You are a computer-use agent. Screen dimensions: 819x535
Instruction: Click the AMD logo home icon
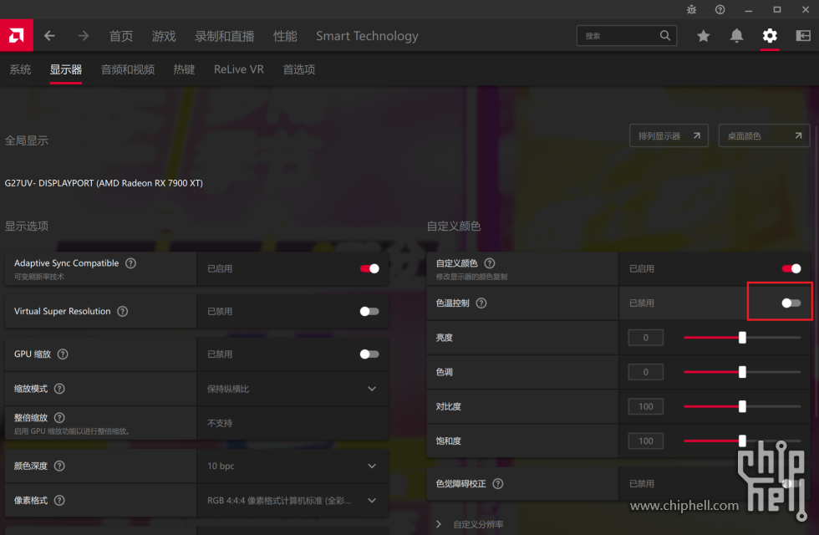(16, 35)
